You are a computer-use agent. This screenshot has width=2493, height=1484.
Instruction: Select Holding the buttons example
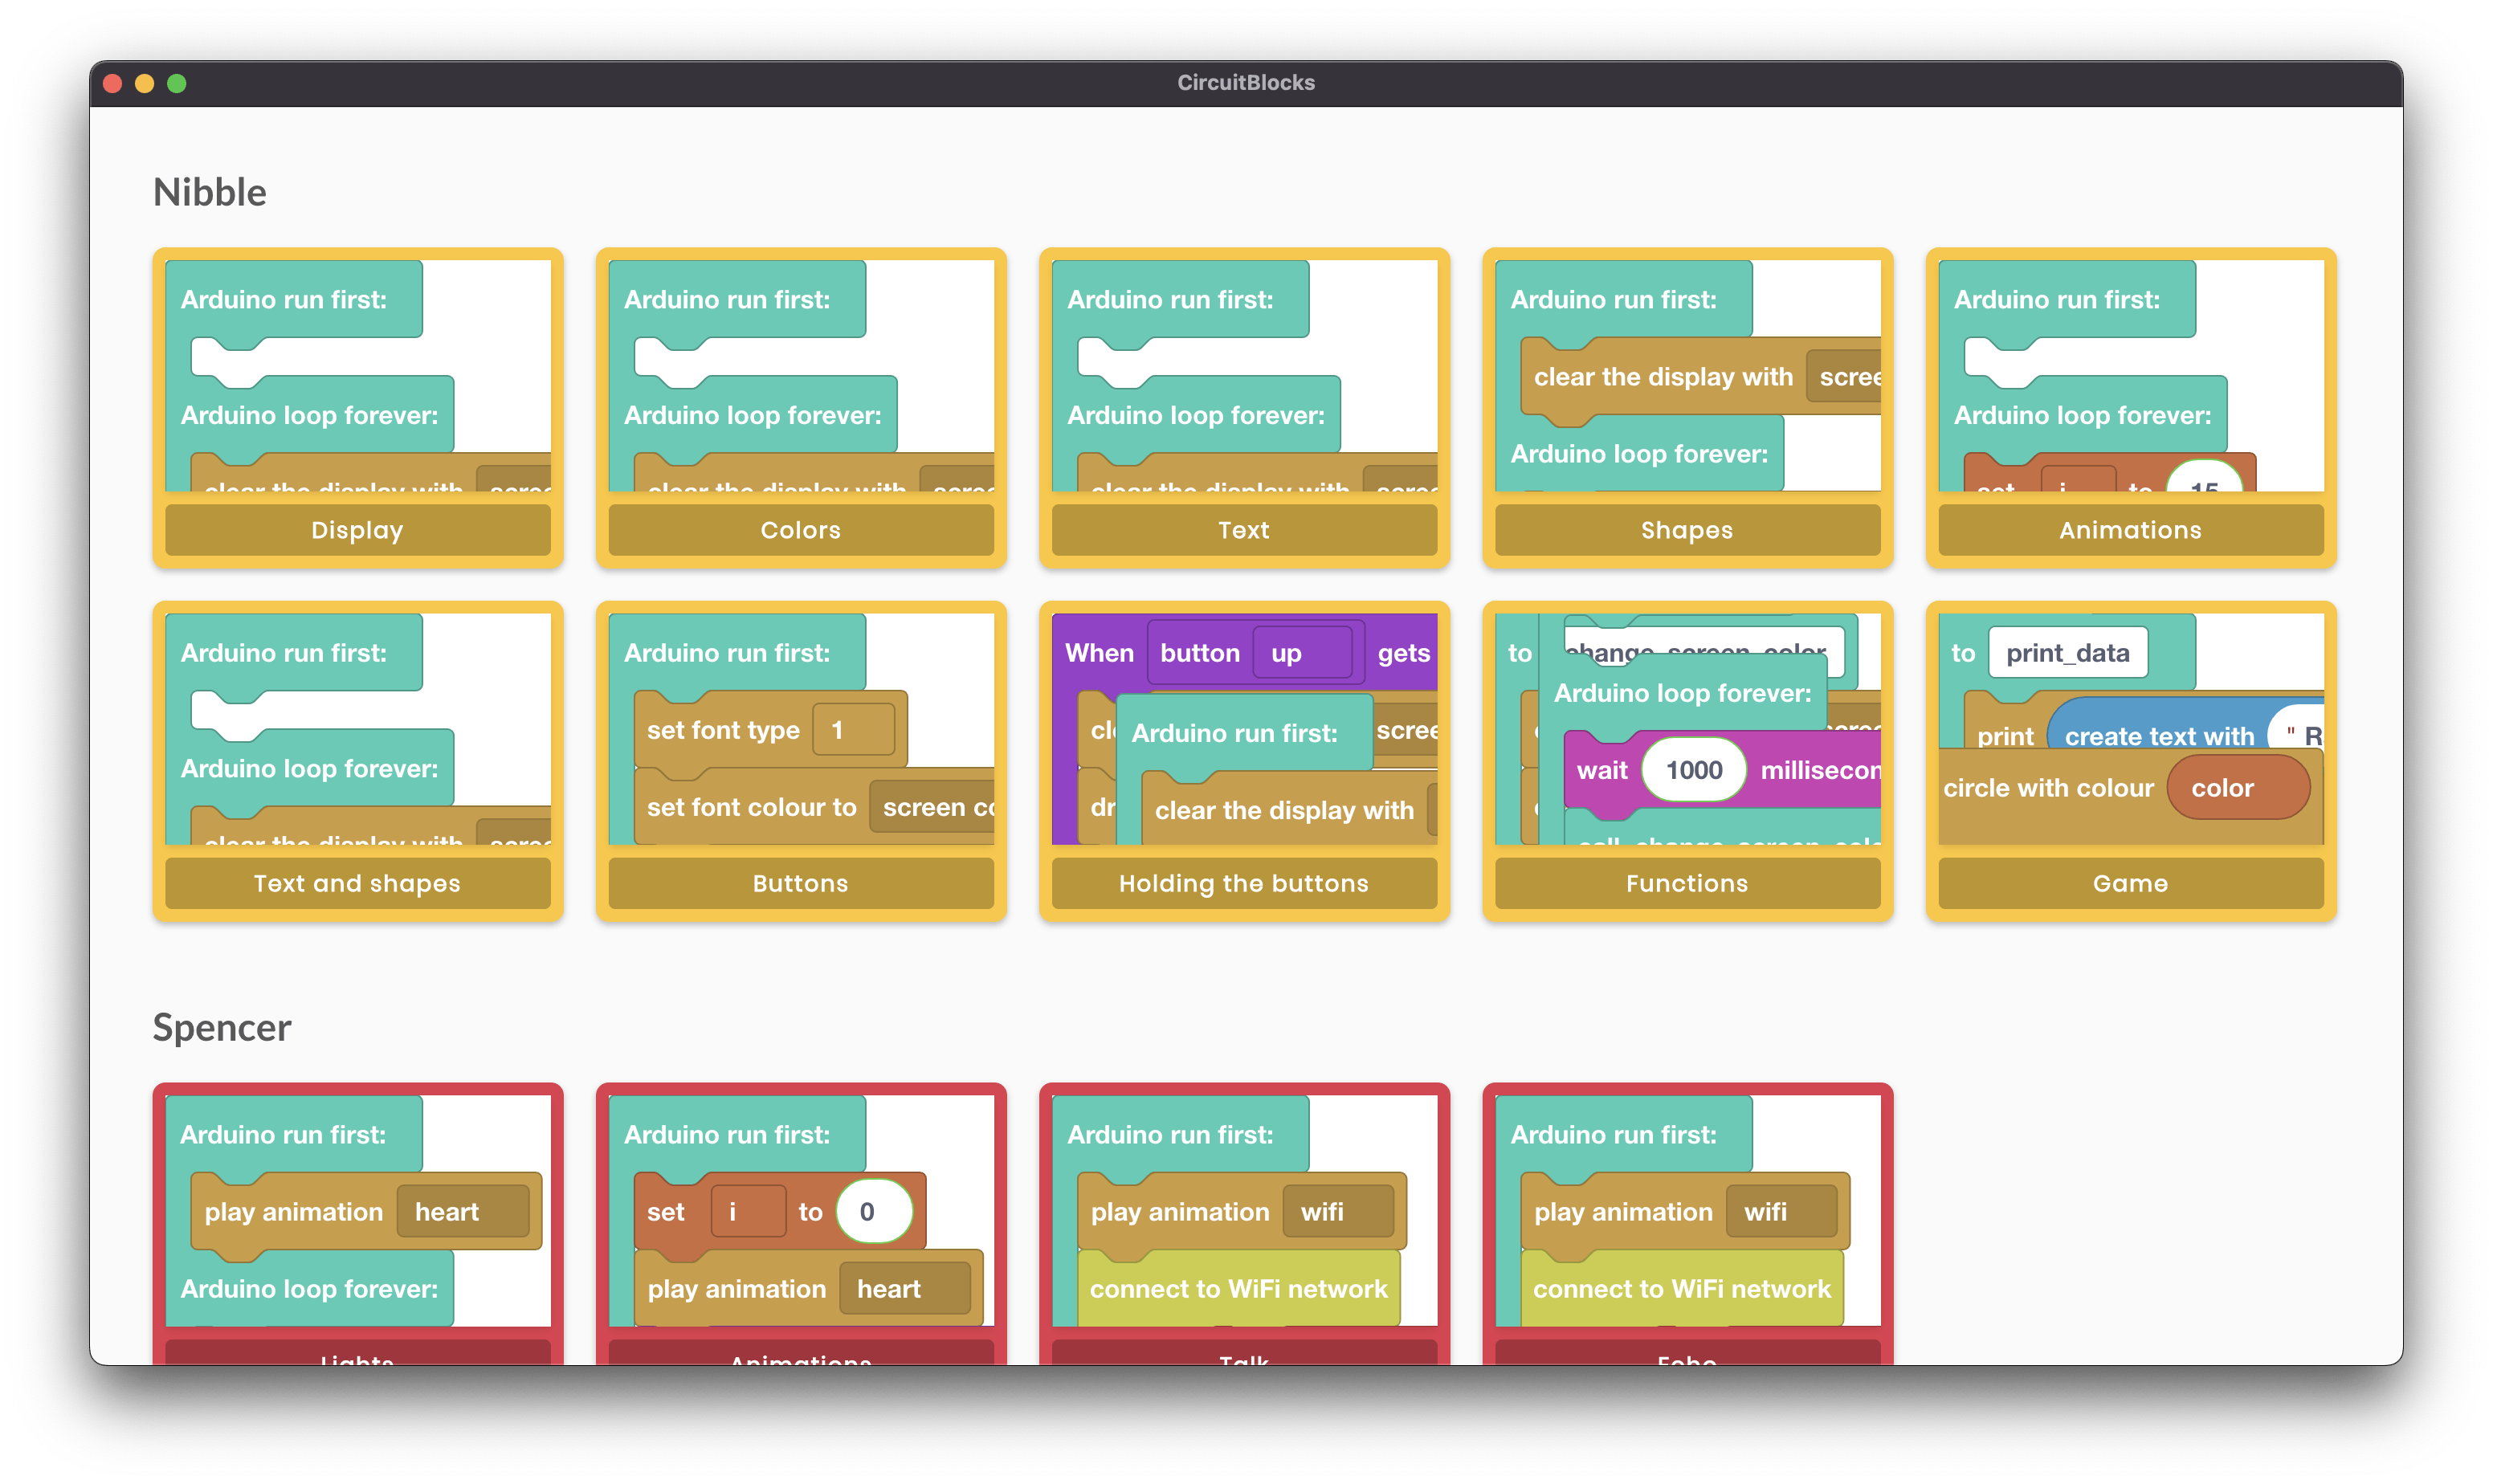1243,883
